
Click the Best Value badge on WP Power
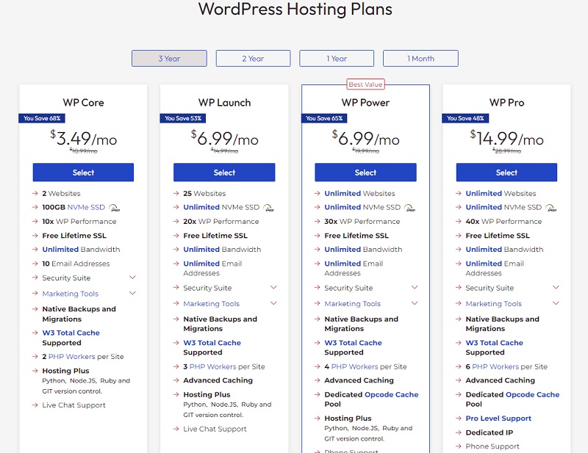[x=365, y=84]
